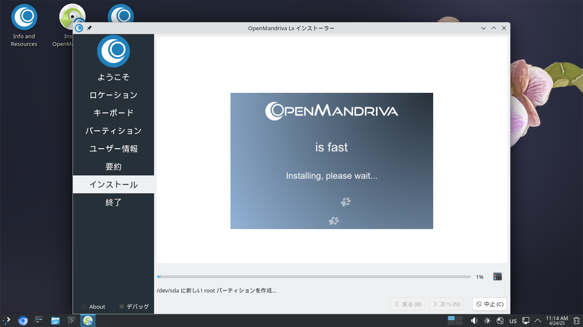Select the キーボード step in sidebar
Screen dimensions: 583x327
coord(114,113)
